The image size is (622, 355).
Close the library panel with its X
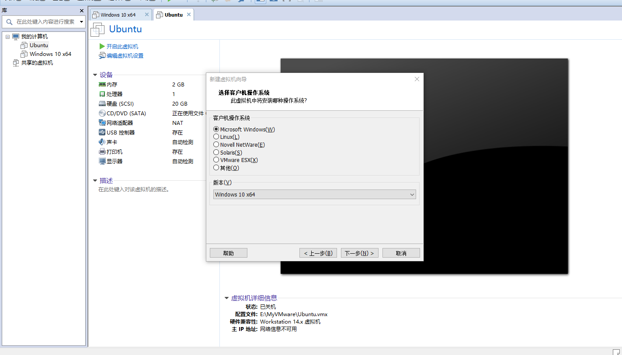pyautogui.click(x=82, y=10)
